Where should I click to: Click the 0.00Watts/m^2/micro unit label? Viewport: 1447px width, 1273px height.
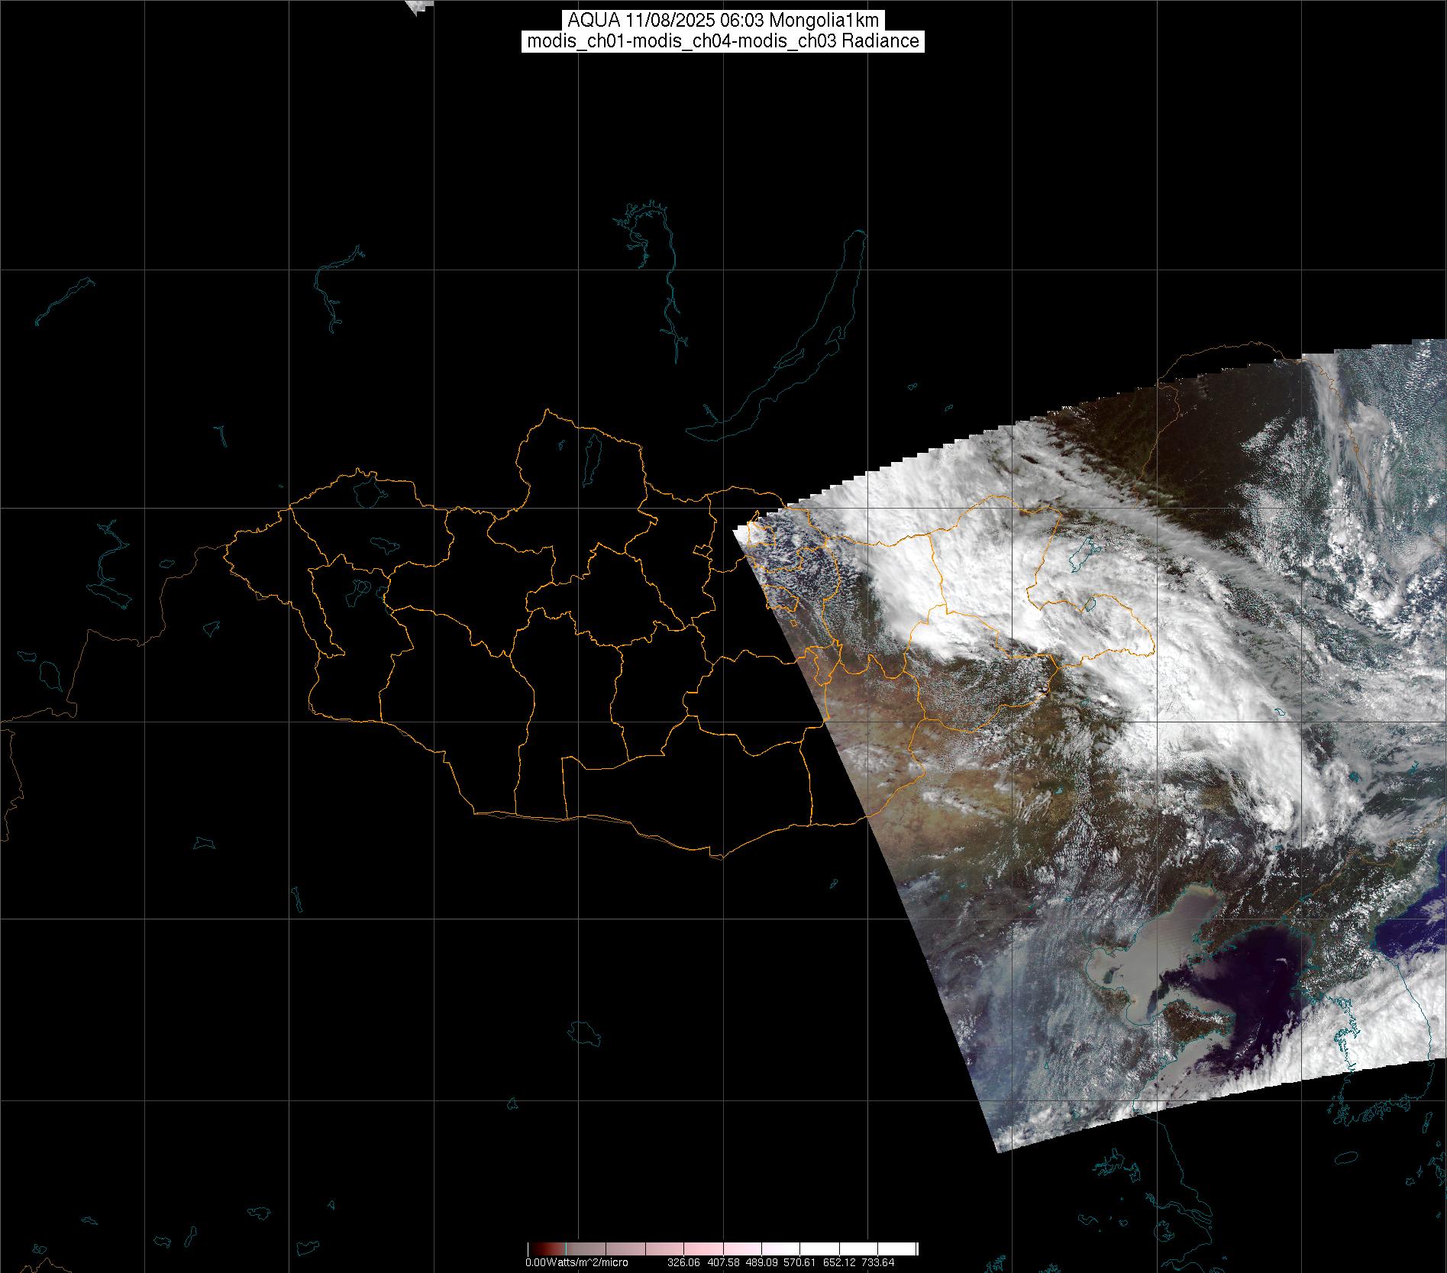577,1262
